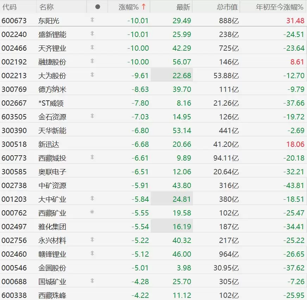This screenshot has width=307, height=300.
Task: Click the red sort arrow beside 涨幅%
Action: [x=144, y=7]
